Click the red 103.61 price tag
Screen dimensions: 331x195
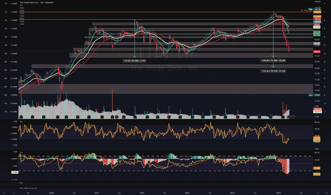[317, 19]
